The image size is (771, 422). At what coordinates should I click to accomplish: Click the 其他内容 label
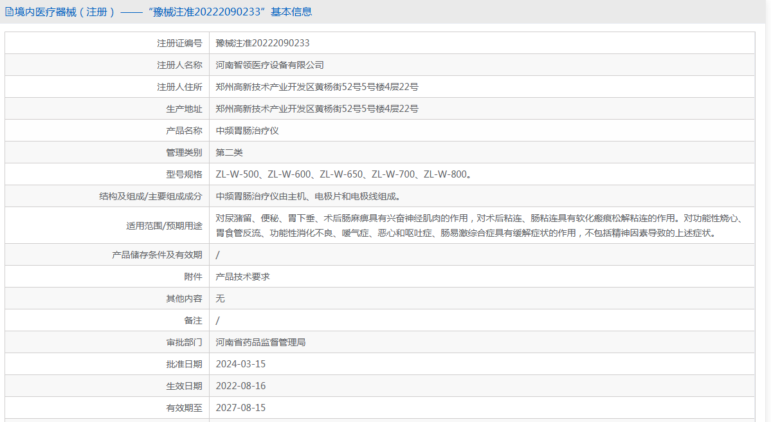pos(184,298)
